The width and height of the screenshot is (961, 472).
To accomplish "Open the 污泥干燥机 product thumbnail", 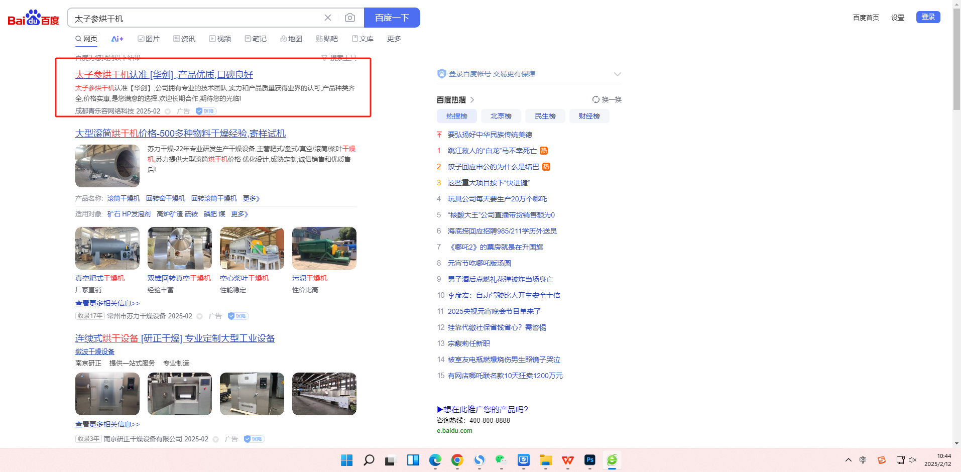I will coord(324,248).
